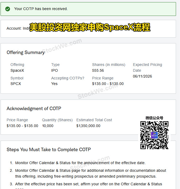Viewport: 180px width, 189px height.
Task: Select the 'SPCX' symbol value
Action: coord(16,84)
